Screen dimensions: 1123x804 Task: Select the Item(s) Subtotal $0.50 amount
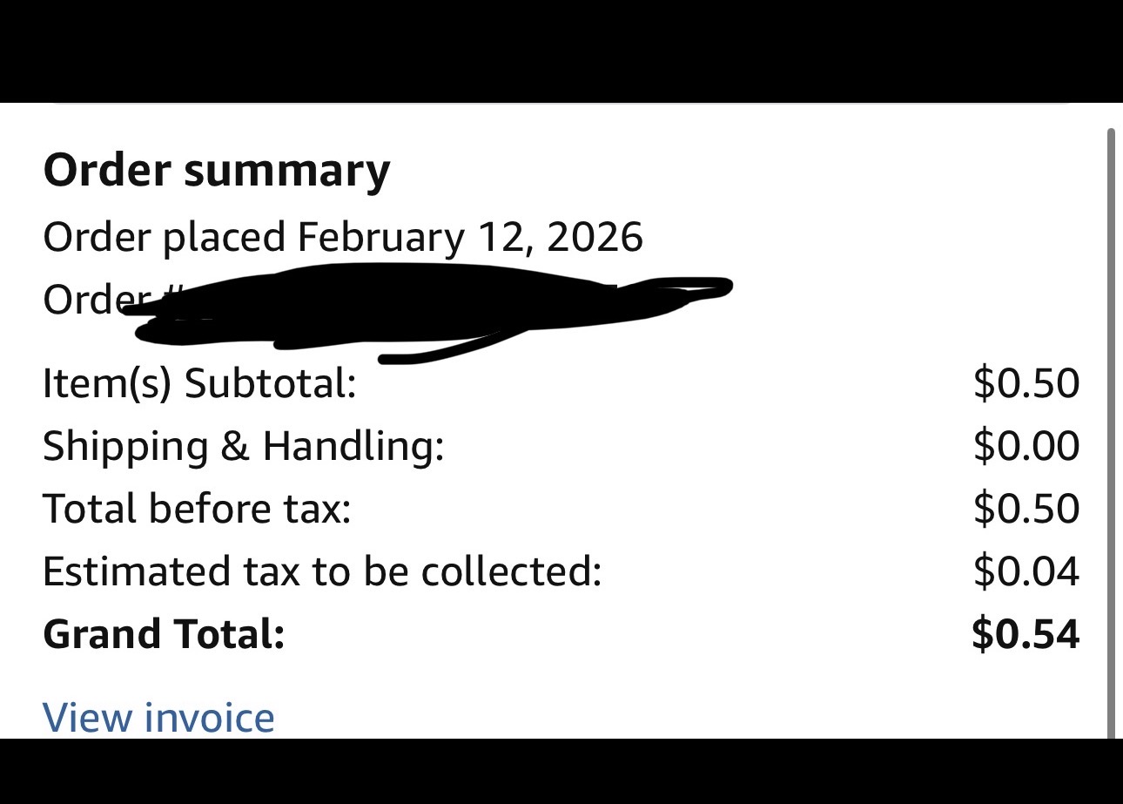click(1026, 383)
